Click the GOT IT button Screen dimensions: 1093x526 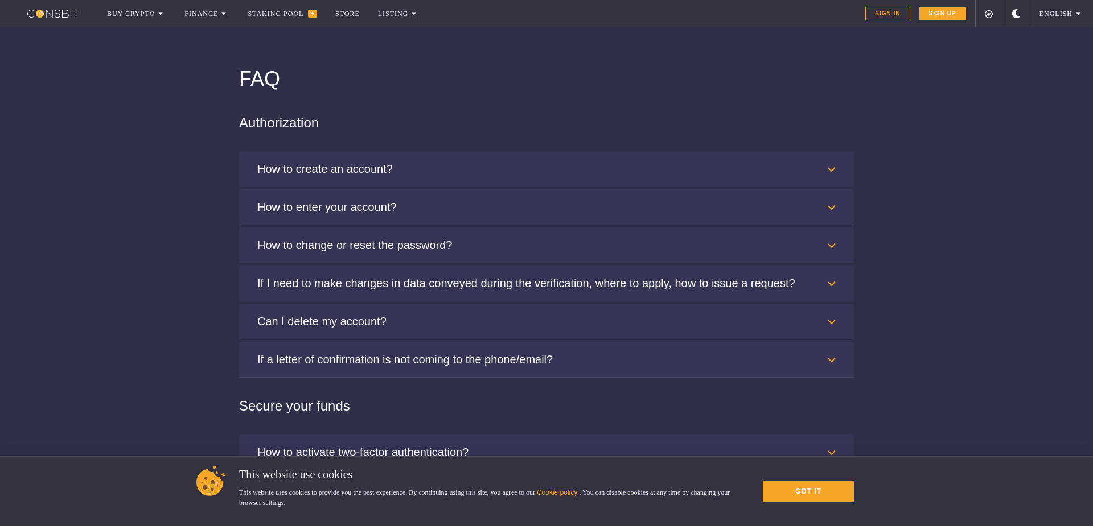[x=808, y=491]
